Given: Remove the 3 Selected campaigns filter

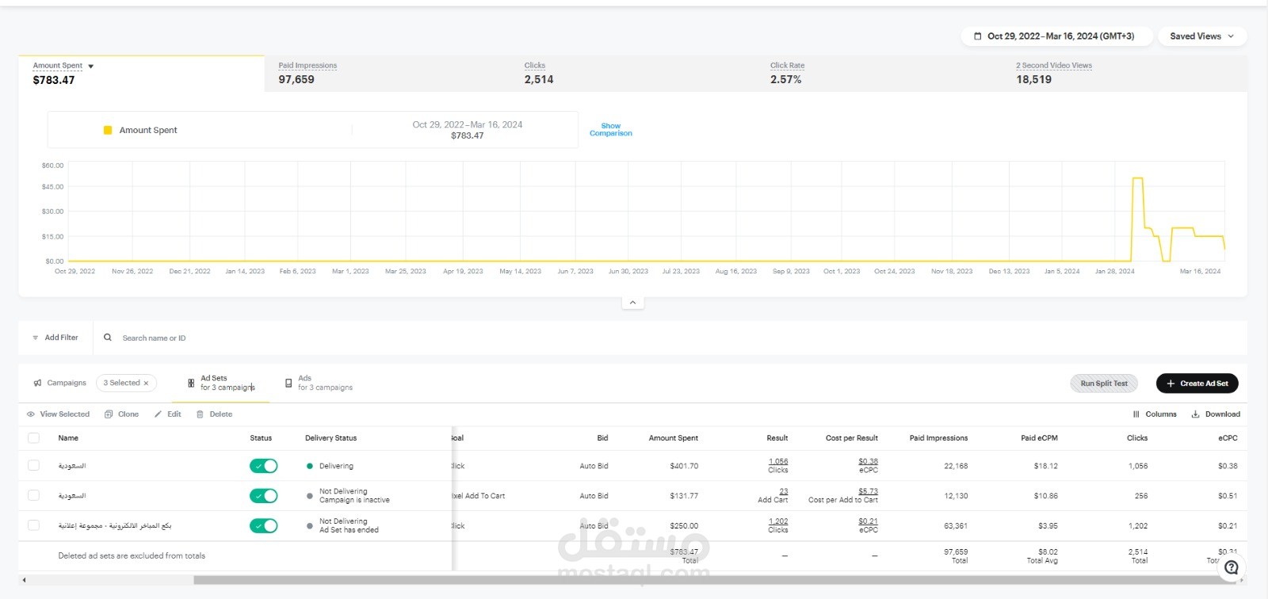Looking at the screenshot, I should pyautogui.click(x=146, y=383).
